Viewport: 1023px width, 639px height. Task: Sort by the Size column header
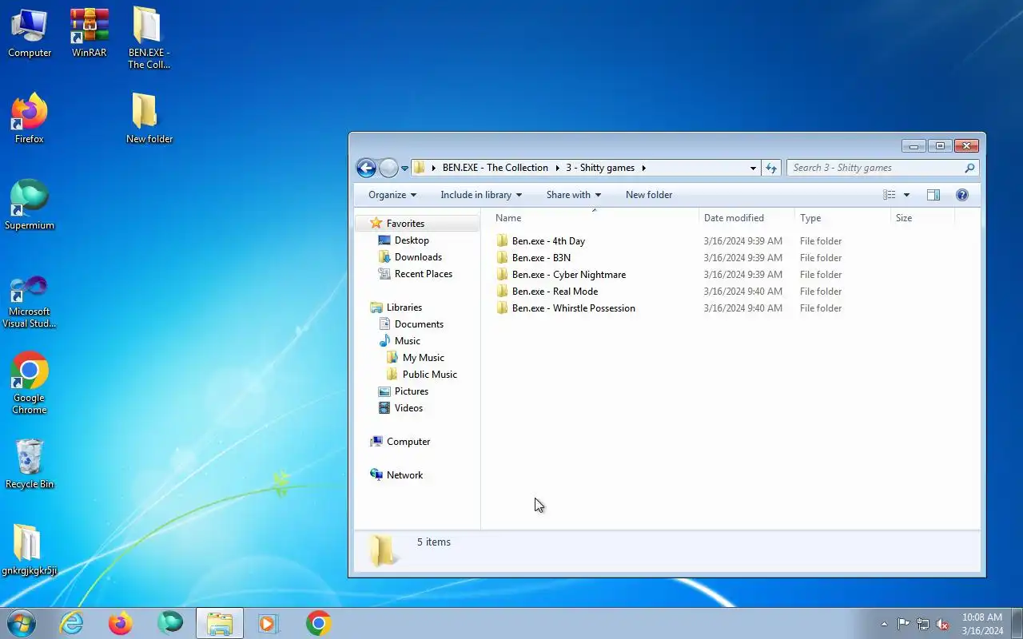pos(922,218)
